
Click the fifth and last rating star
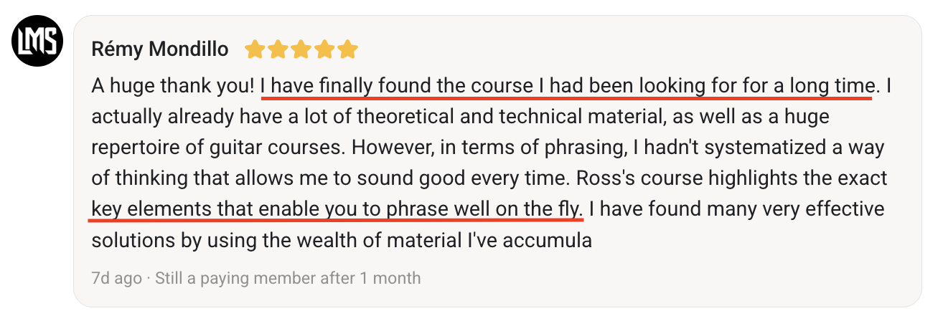click(347, 49)
